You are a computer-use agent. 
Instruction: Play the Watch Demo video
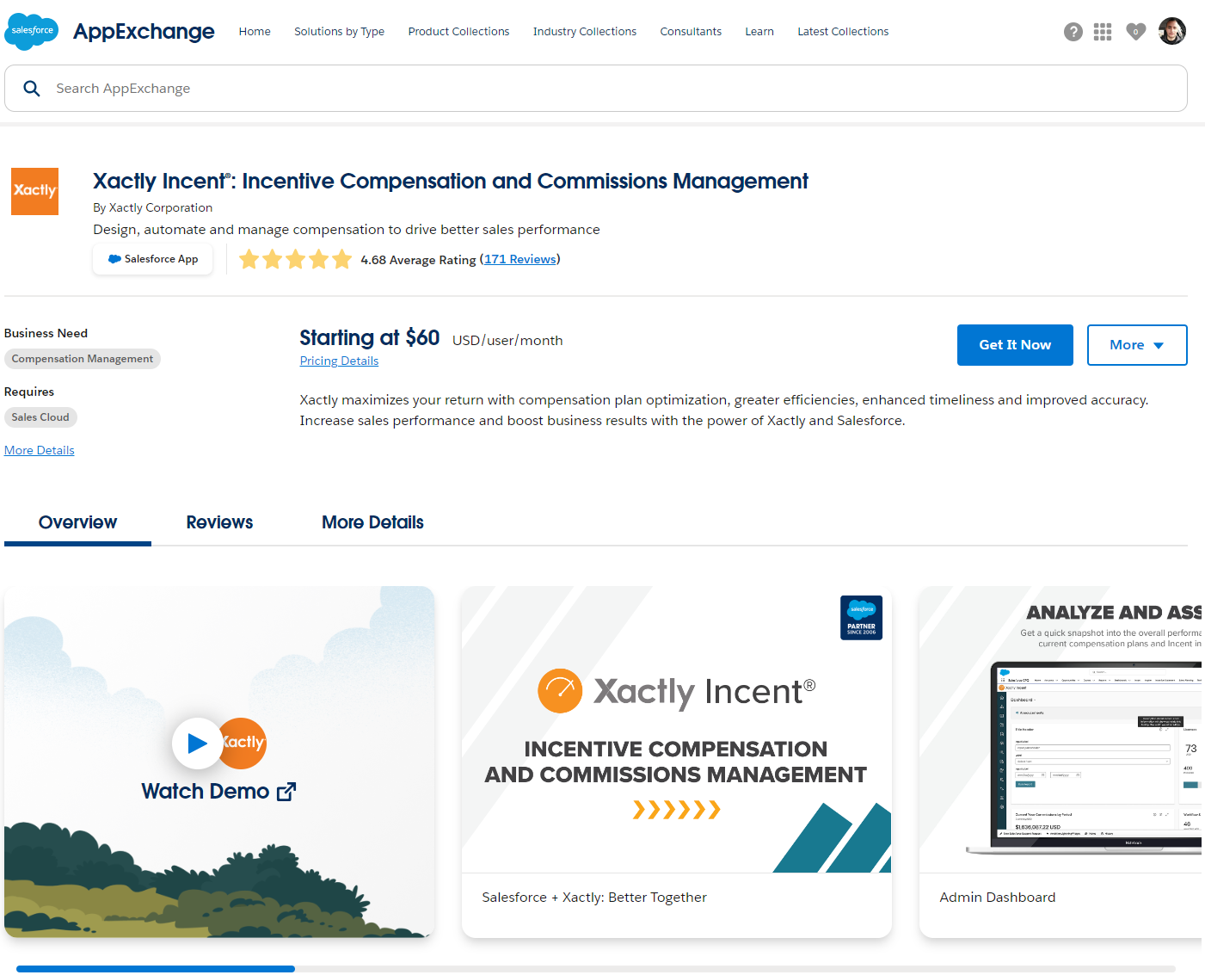point(197,743)
